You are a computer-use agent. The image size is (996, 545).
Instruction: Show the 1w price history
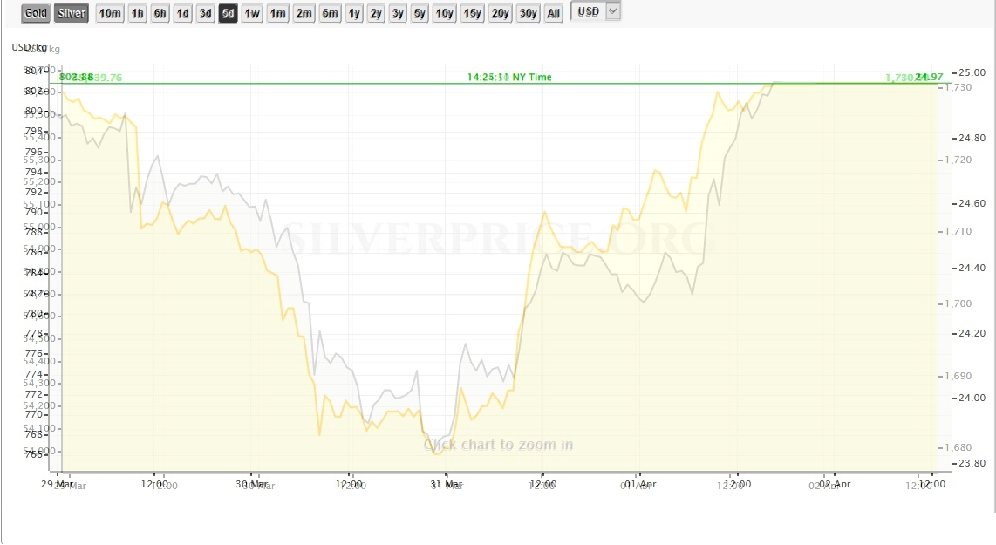pos(251,13)
